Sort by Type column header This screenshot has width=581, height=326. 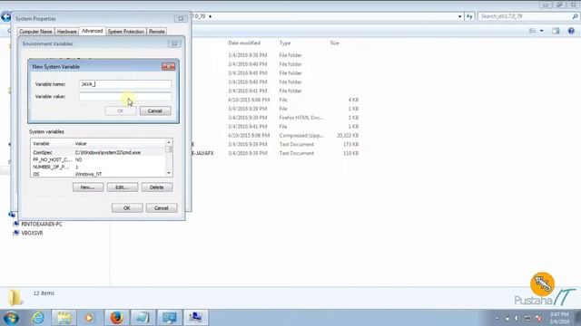click(285, 43)
